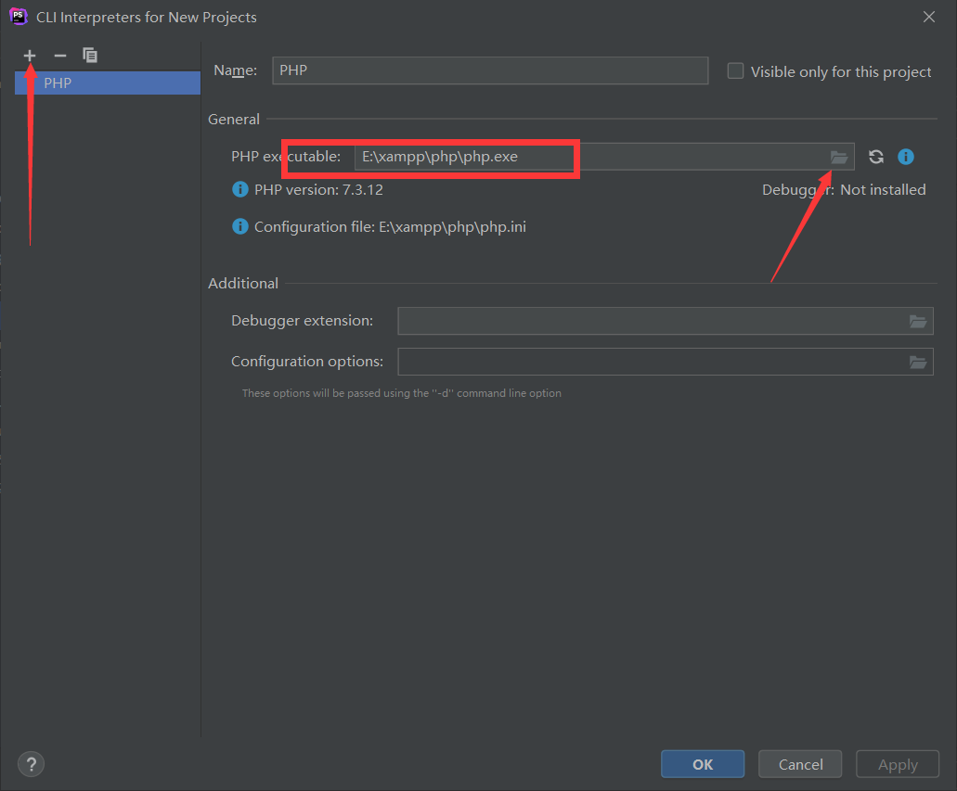Select PHP interpreter in the list
Image resolution: width=957 pixels, height=791 pixels.
[108, 83]
